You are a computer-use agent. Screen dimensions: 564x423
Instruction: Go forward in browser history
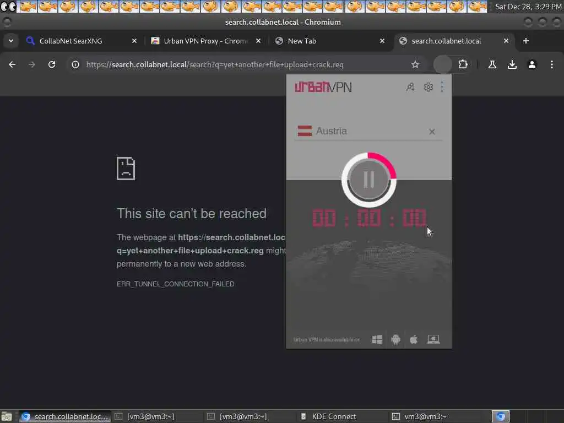coord(32,64)
